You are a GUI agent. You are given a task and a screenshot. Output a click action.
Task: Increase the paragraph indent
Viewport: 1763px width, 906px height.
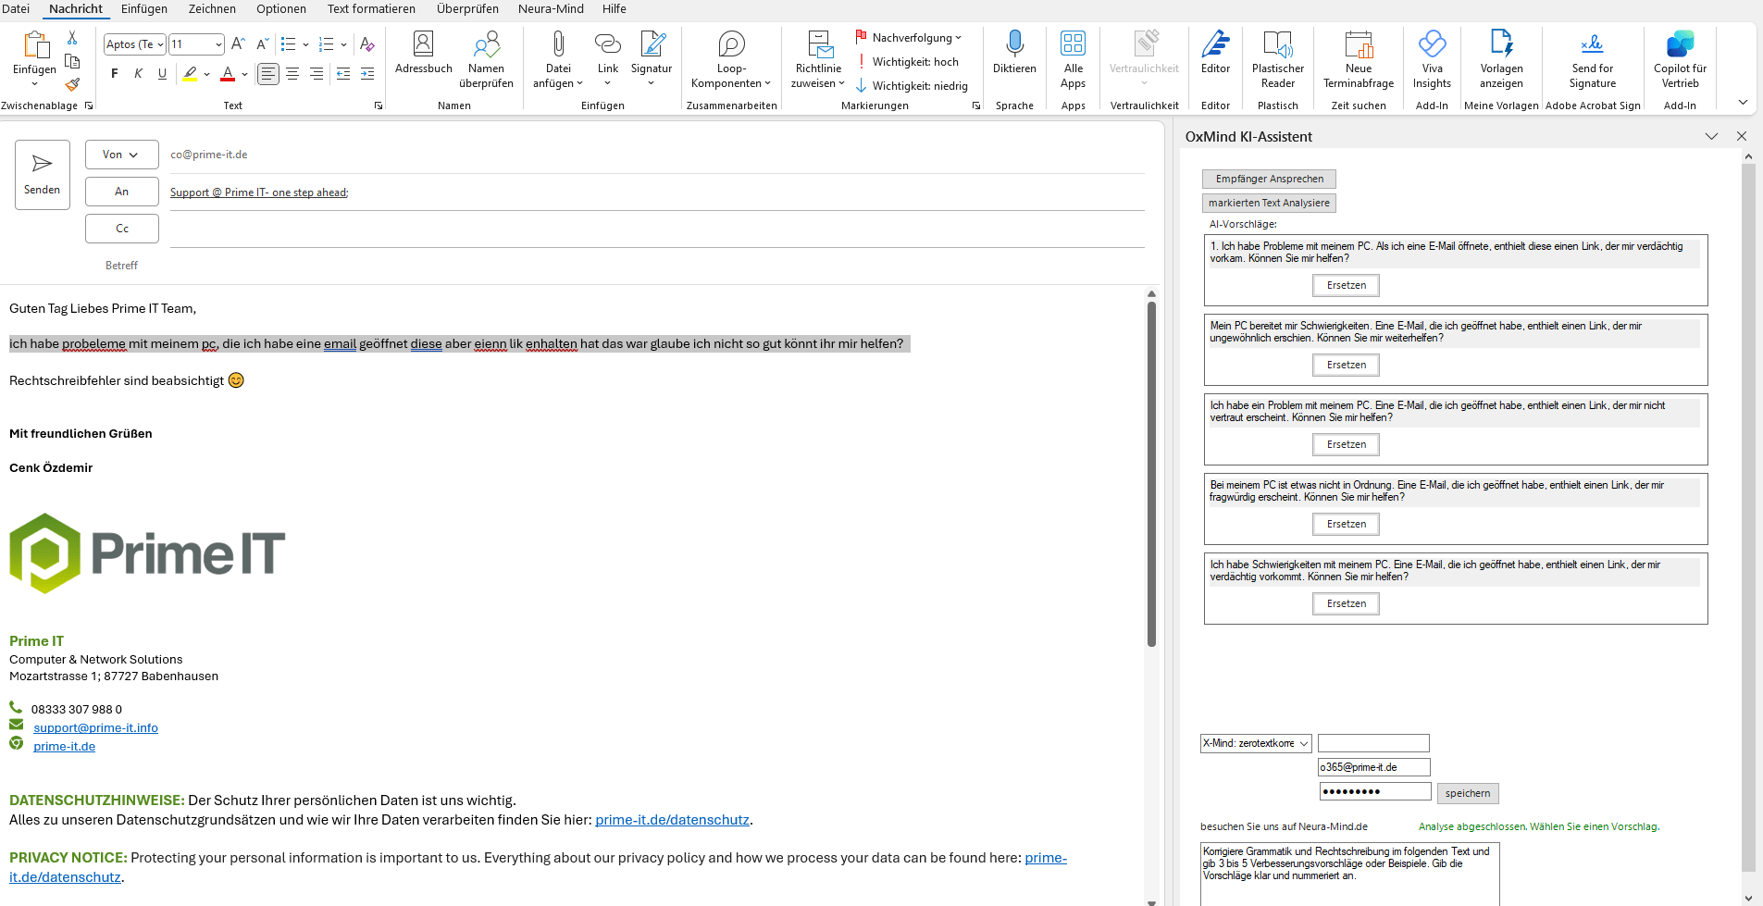[367, 74]
